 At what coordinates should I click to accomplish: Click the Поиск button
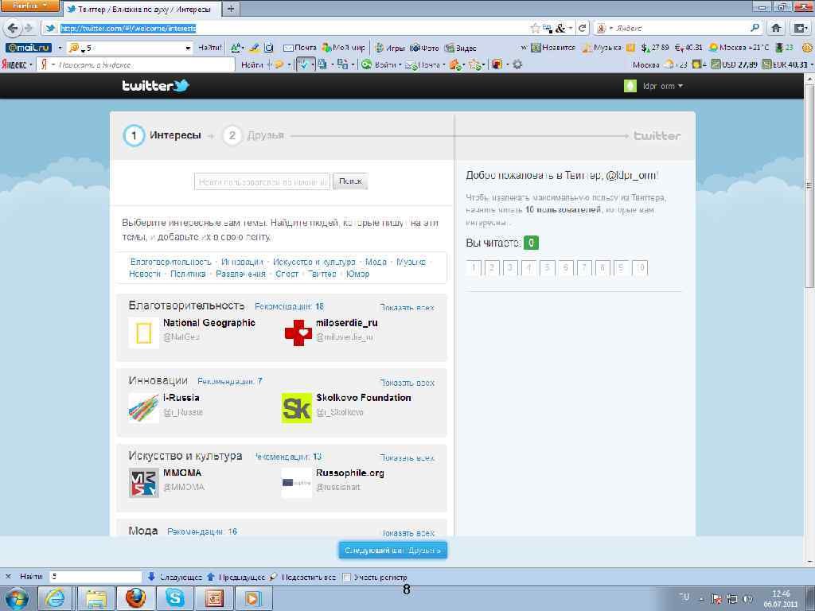click(x=350, y=181)
